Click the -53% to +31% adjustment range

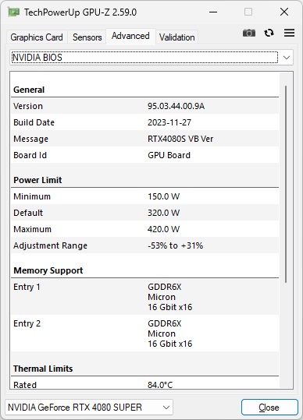[175, 245]
